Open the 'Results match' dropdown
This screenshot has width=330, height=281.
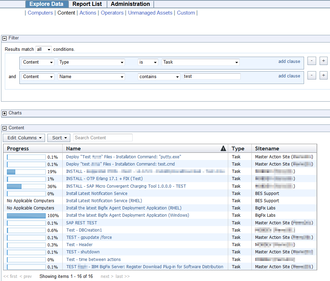pyautogui.click(x=43, y=49)
